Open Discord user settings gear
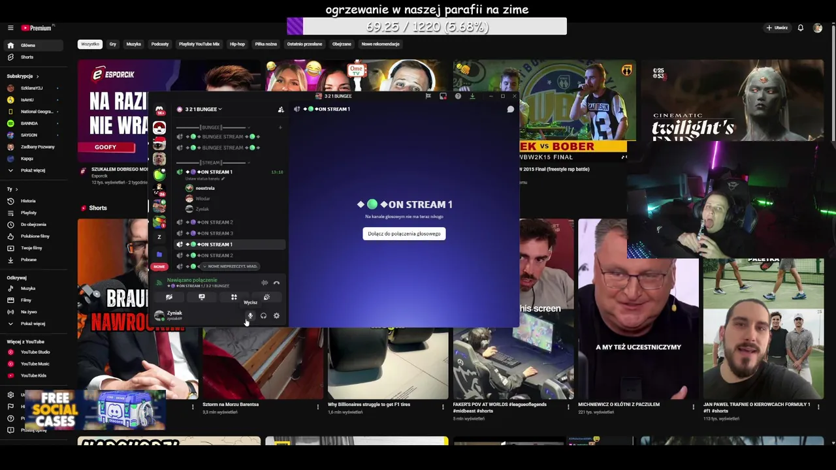Viewport: 836px width, 470px height. (276, 316)
